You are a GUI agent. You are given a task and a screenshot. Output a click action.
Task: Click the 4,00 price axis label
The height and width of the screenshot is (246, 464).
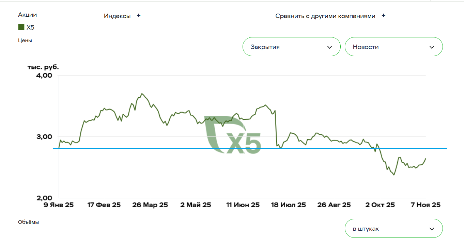(44, 76)
